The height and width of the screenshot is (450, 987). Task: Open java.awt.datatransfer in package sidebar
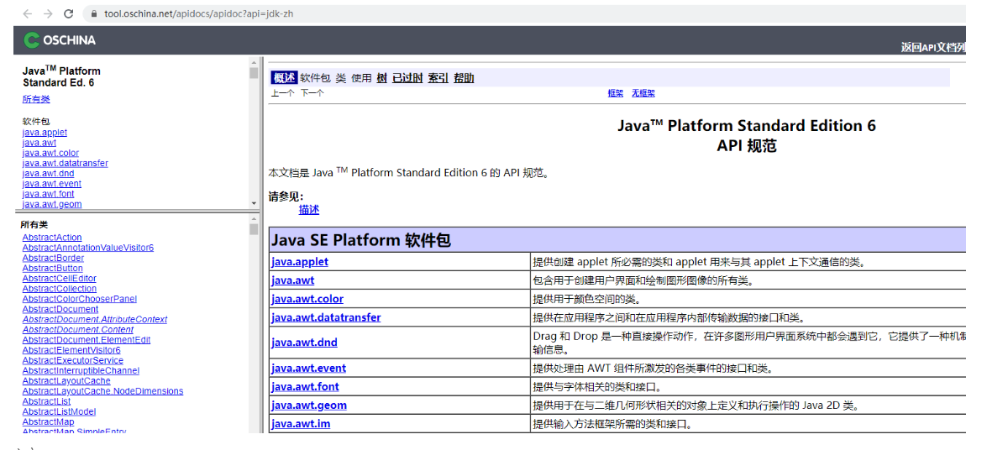click(65, 163)
